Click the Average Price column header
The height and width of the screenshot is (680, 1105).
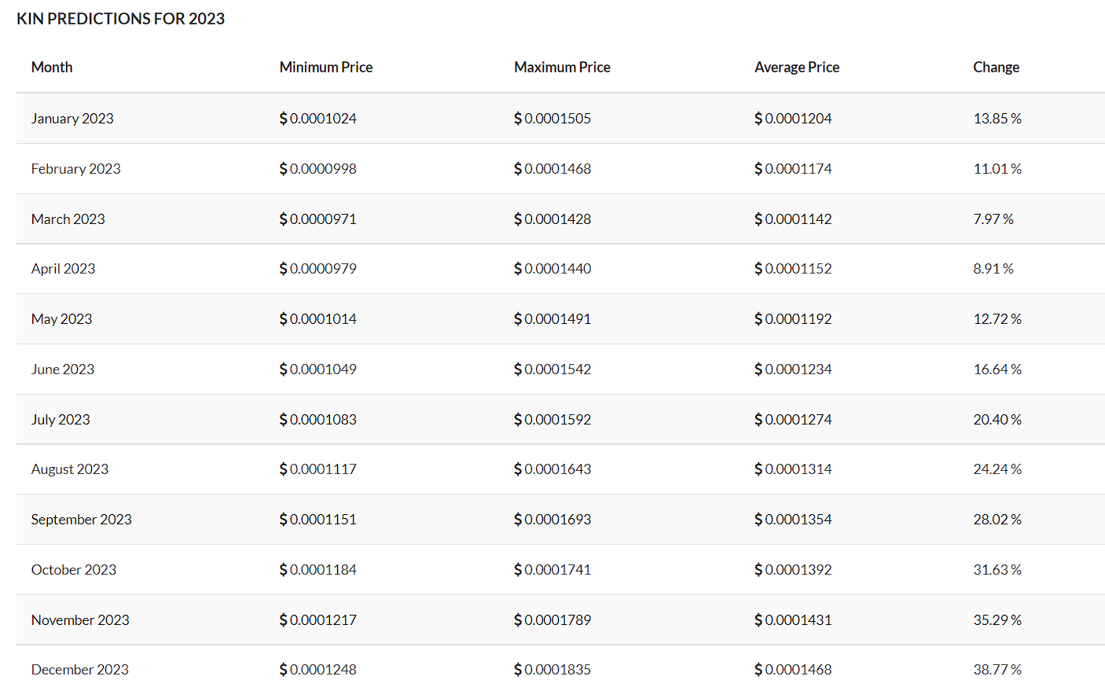(x=796, y=67)
